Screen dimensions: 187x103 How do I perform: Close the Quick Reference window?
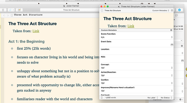tap(101, 6)
